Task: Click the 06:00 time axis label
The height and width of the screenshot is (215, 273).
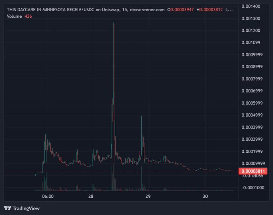Action: coord(48,196)
